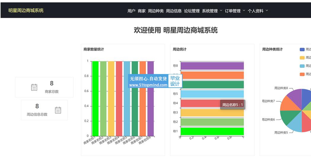Click the bright green 称1 bar in 周边统计
Image resolution: width=311 pixels, height=162 pixels.
coord(212,131)
